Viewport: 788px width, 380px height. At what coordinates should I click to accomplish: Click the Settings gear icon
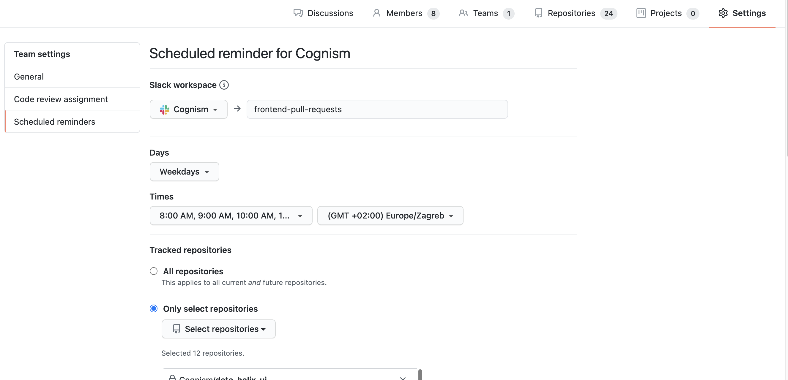723,13
